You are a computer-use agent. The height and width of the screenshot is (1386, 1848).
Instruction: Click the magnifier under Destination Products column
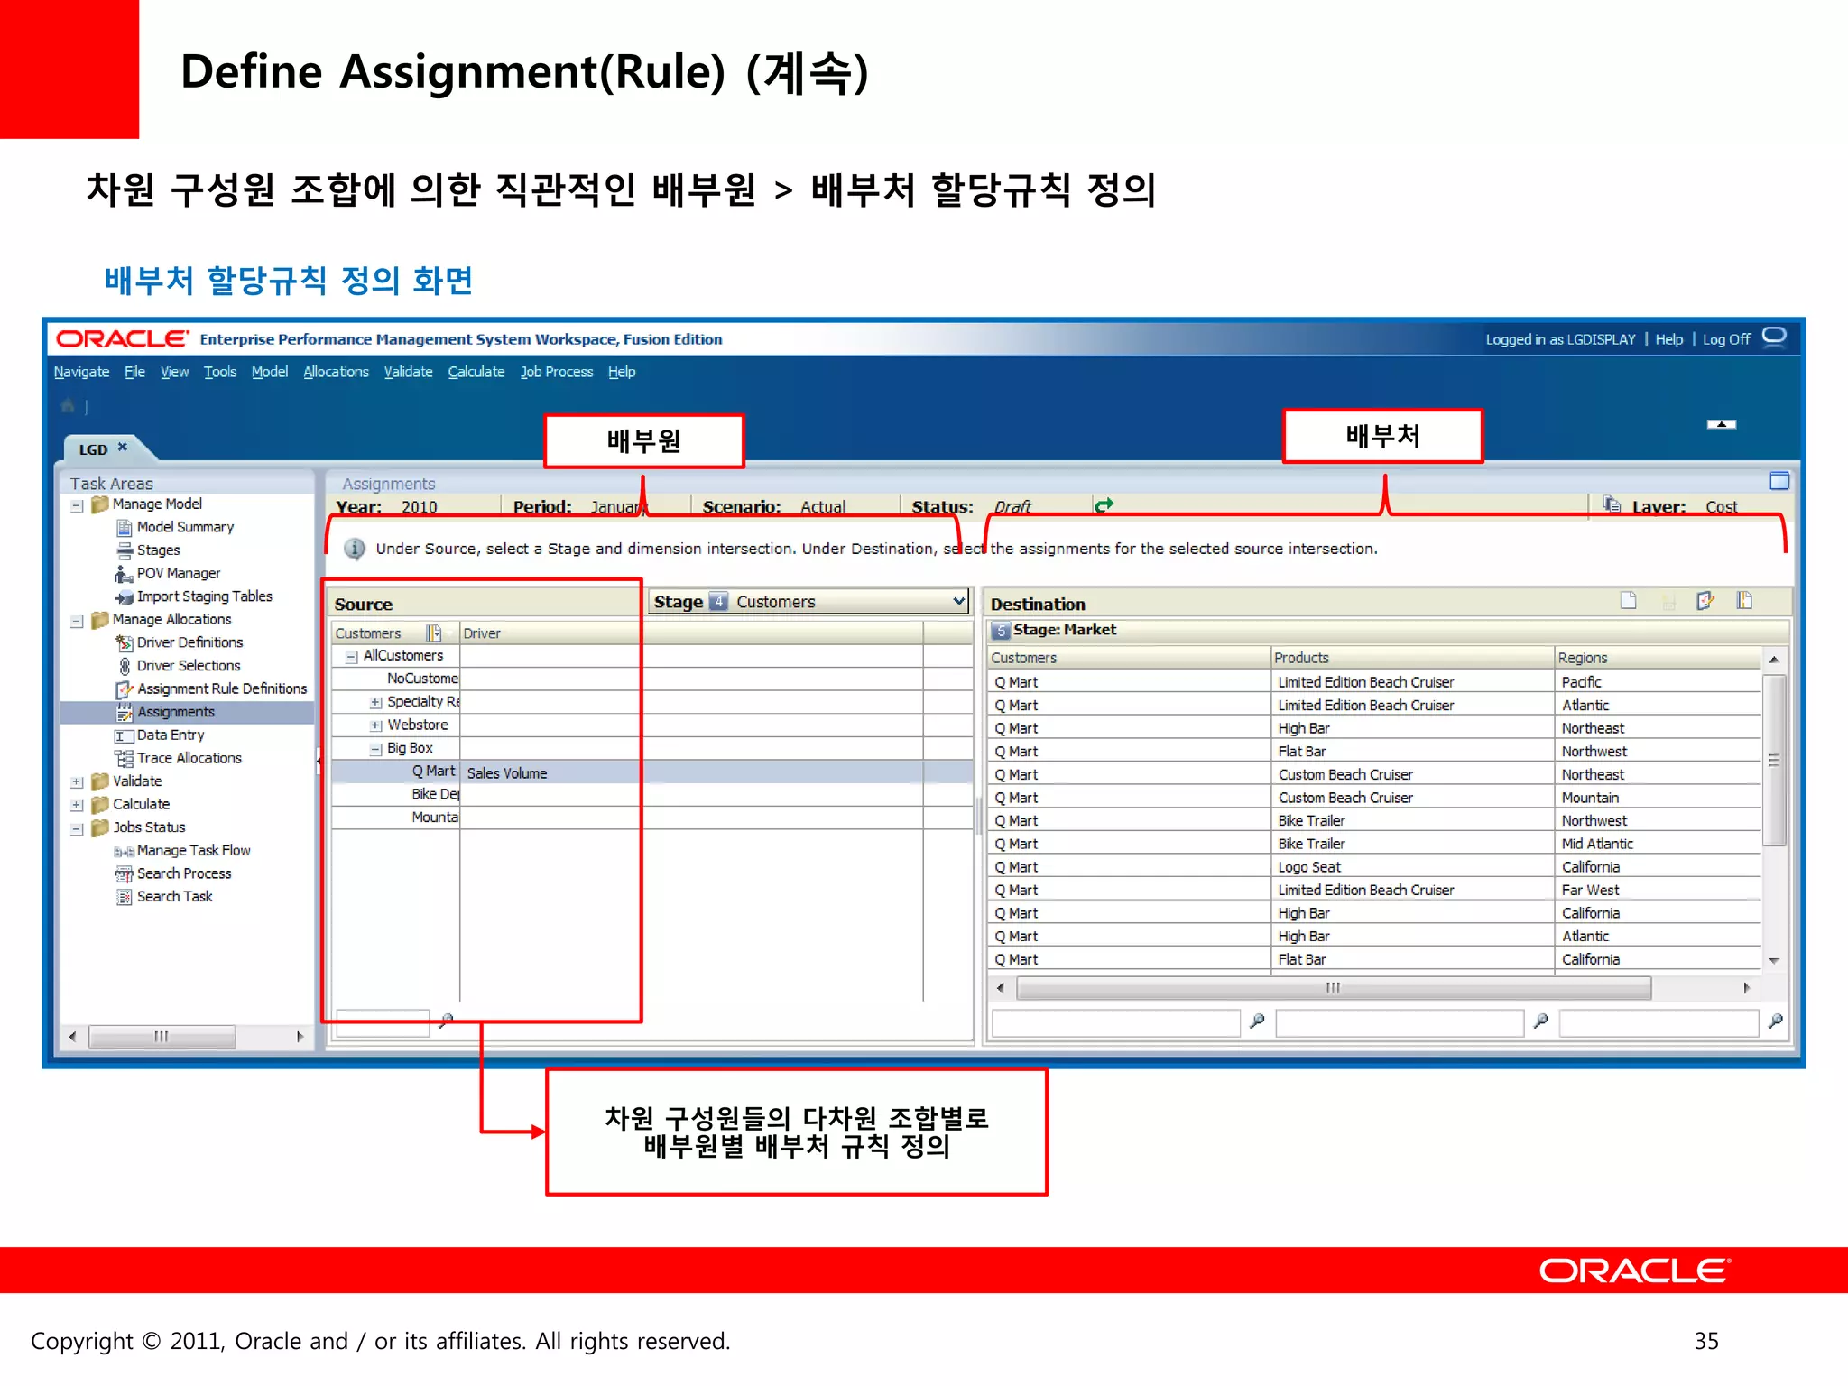pos(1541,1021)
